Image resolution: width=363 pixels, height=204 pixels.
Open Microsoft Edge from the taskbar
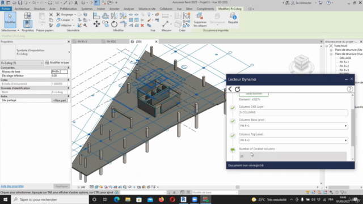pos(117,199)
